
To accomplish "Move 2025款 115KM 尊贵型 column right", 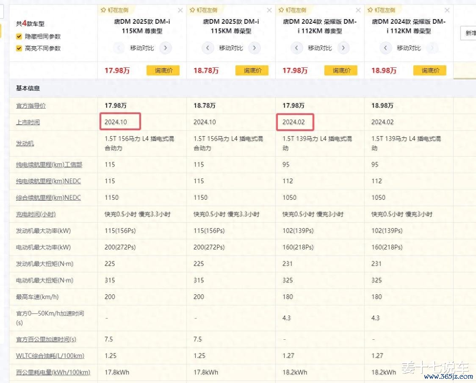I will (166, 48).
